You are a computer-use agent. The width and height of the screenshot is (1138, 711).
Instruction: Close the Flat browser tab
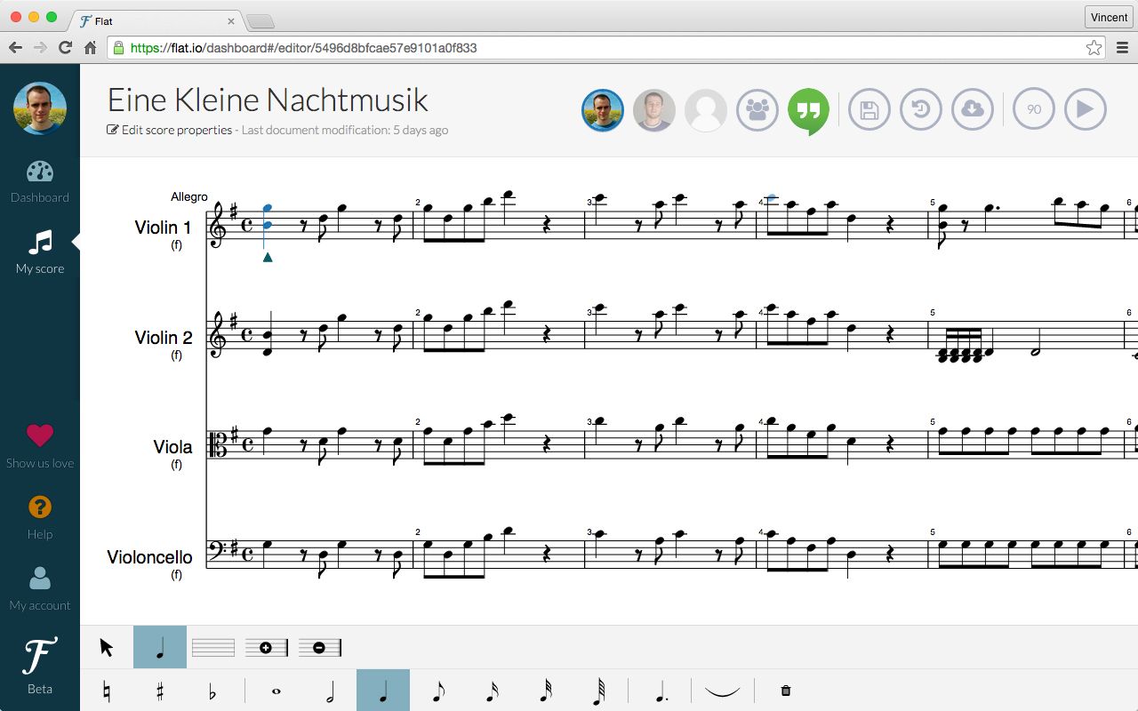231,20
